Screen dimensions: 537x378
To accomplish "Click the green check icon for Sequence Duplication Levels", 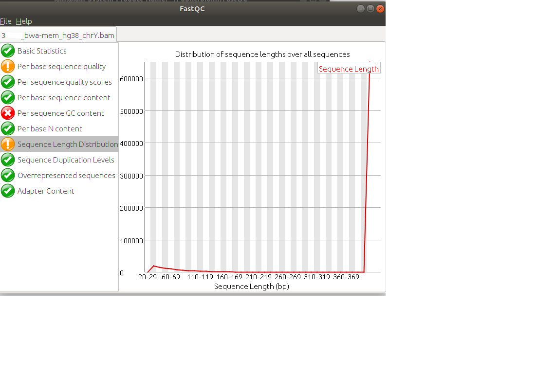I will pyautogui.click(x=7, y=160).
